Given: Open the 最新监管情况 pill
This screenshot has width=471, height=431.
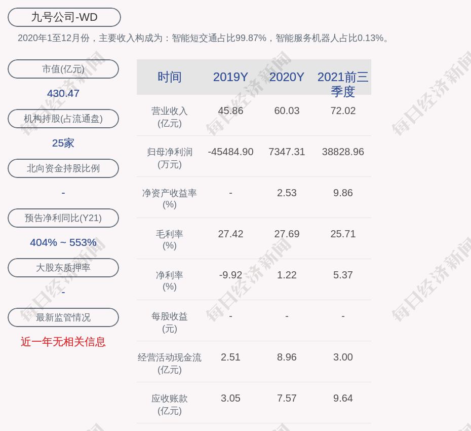Looking at the screenshot, I should (x=63, y=317).
